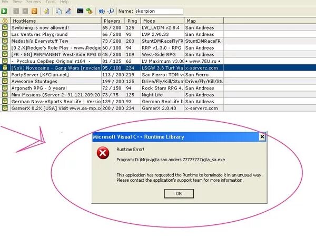
Task: Focus the Name field containing skorpion
Action: coord(159,11)
